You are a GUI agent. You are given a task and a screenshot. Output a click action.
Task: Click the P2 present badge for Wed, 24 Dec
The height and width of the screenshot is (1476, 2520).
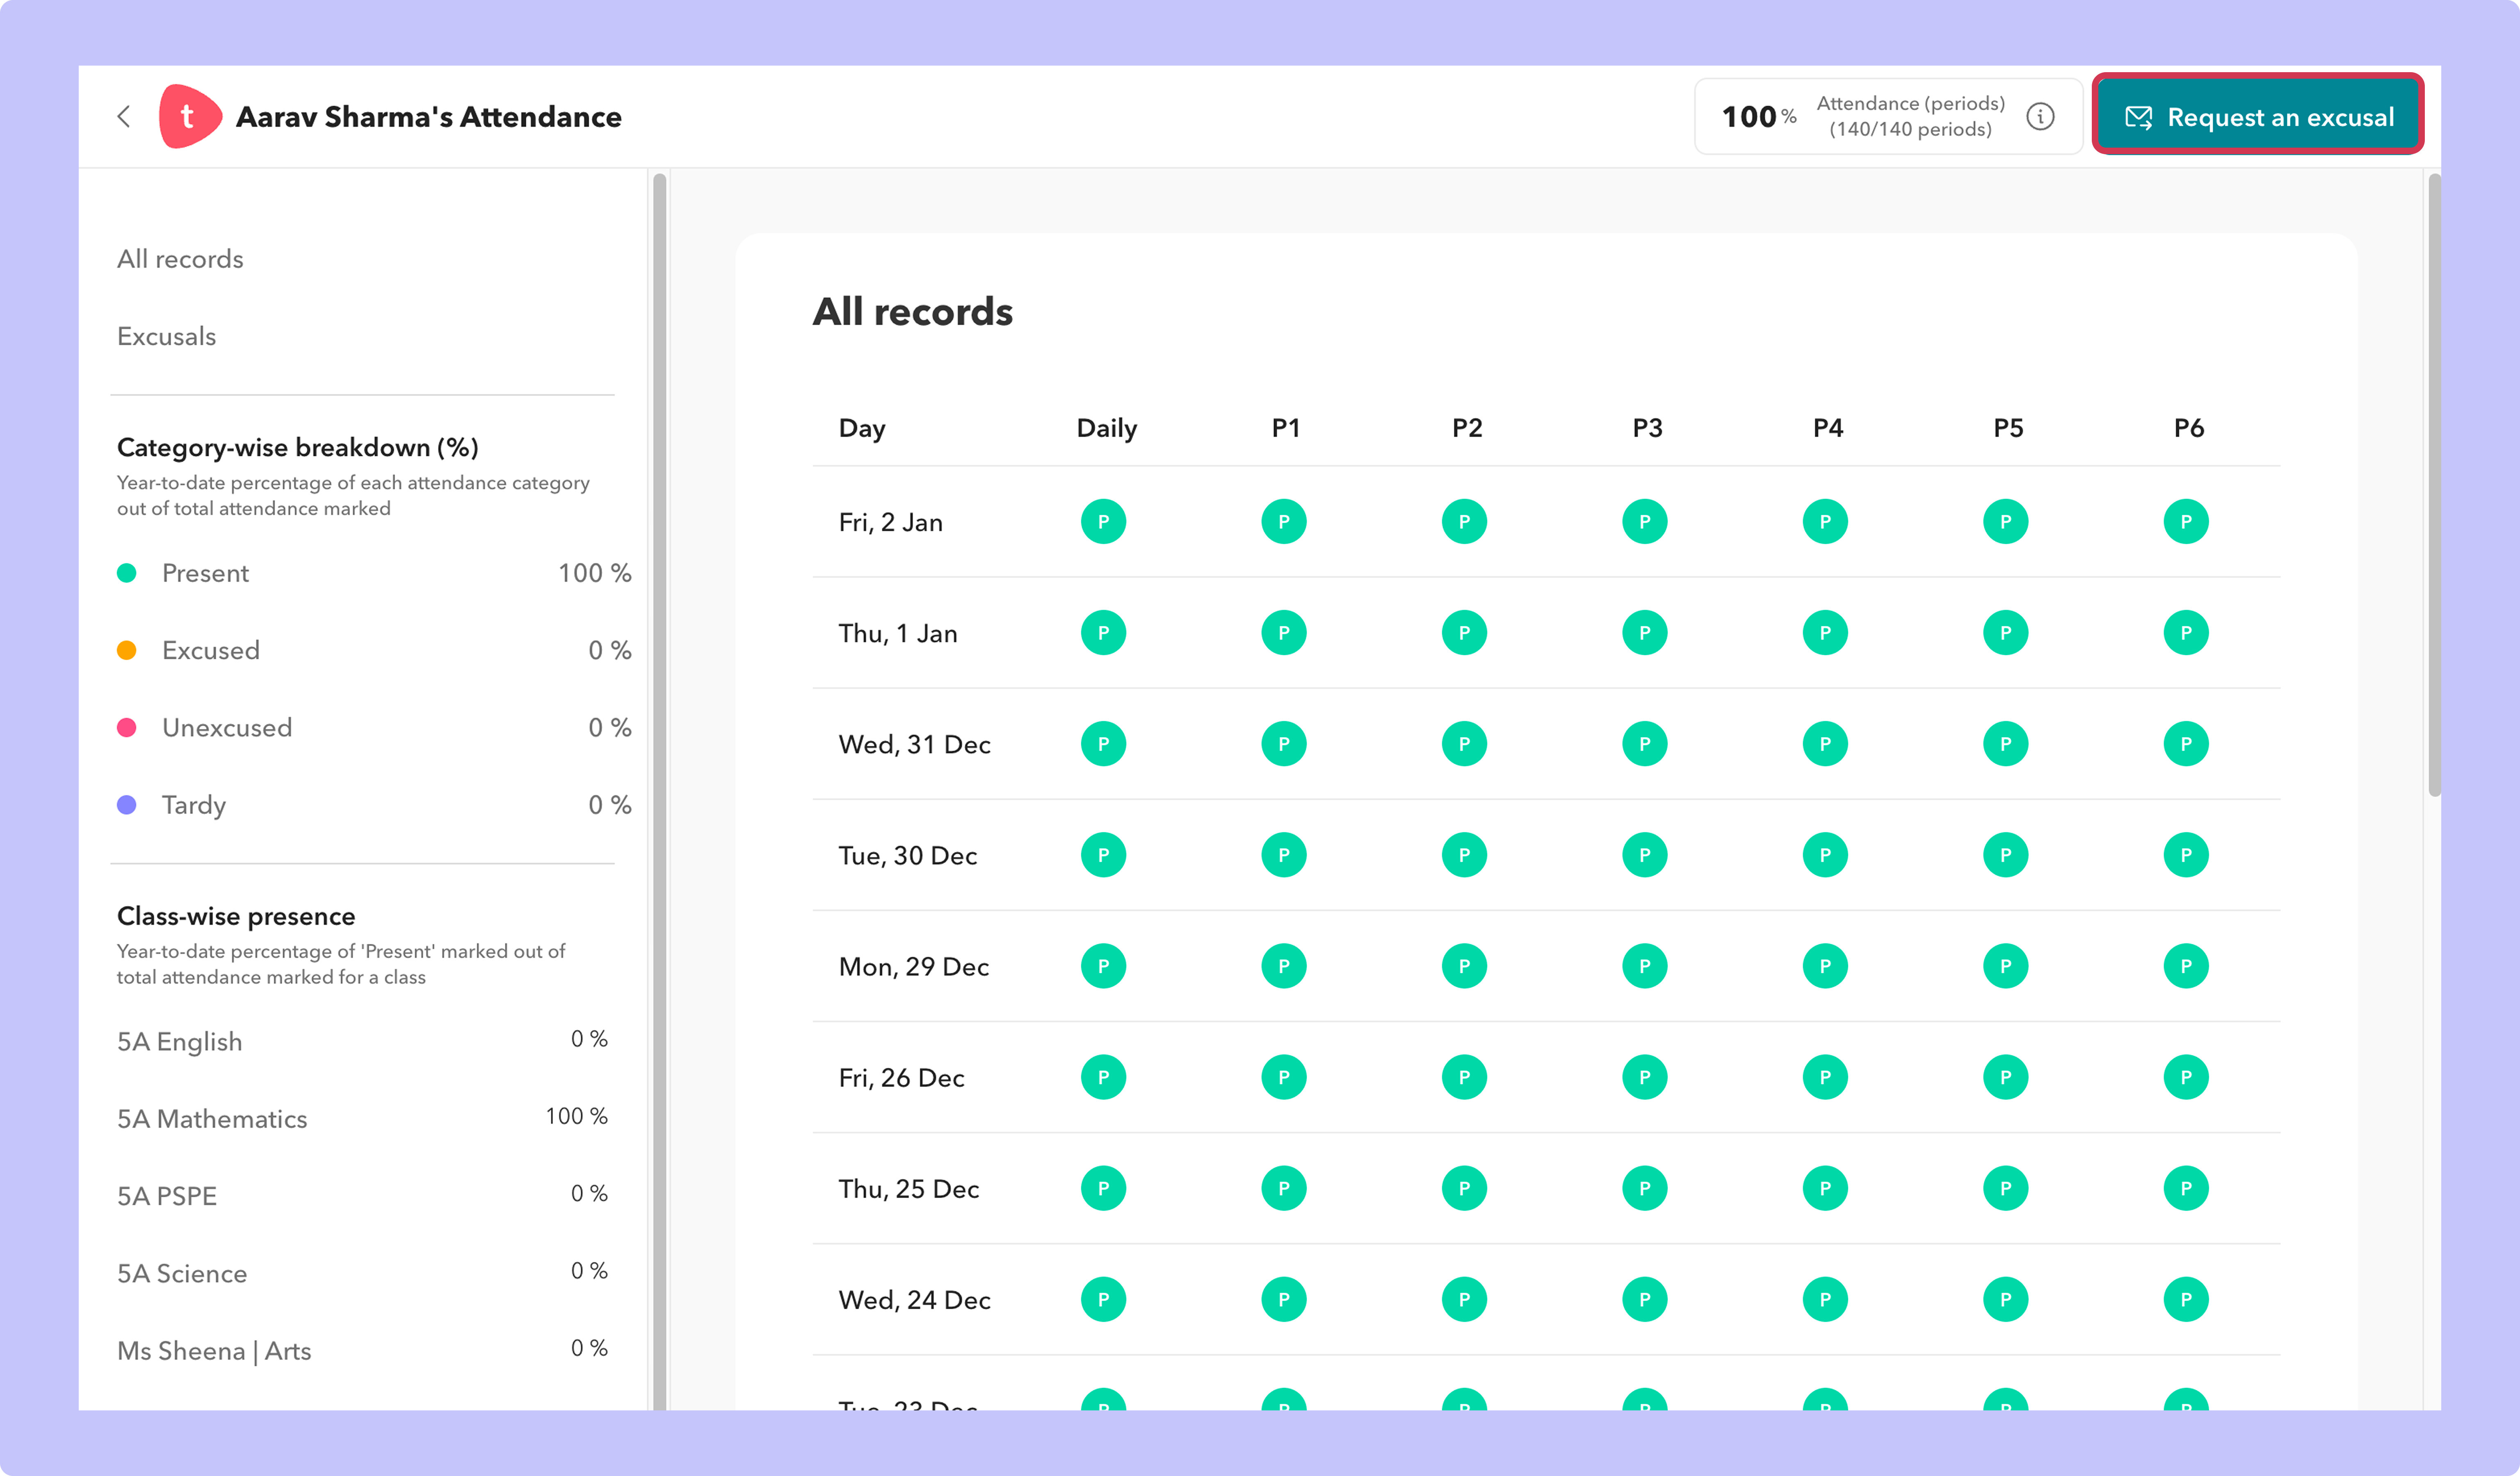pyautogui.click(x=1464, y=1299)
